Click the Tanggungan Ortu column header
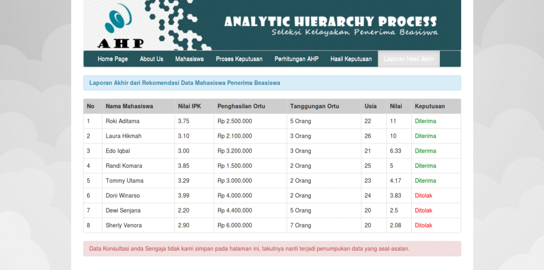The width and height of the screenshot is (544, 270). coord(314,106)
